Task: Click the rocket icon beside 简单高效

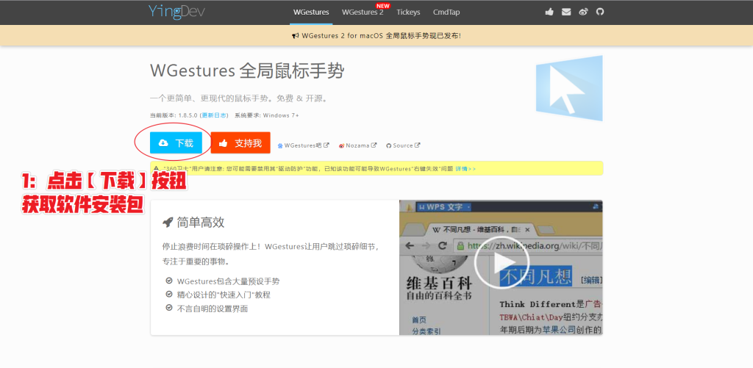Action: 168,222
